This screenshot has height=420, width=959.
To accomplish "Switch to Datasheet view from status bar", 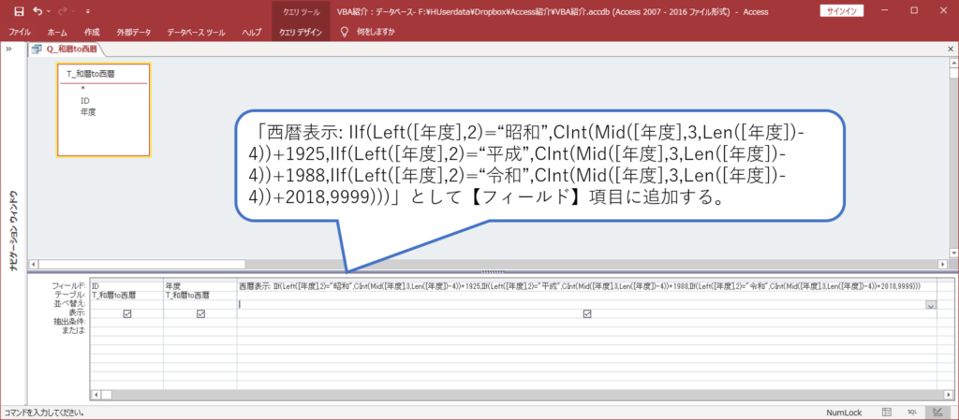I will click(886, 413).
